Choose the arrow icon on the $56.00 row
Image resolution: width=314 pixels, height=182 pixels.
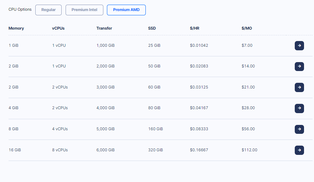pyautogui.click(x=299, y=129)
